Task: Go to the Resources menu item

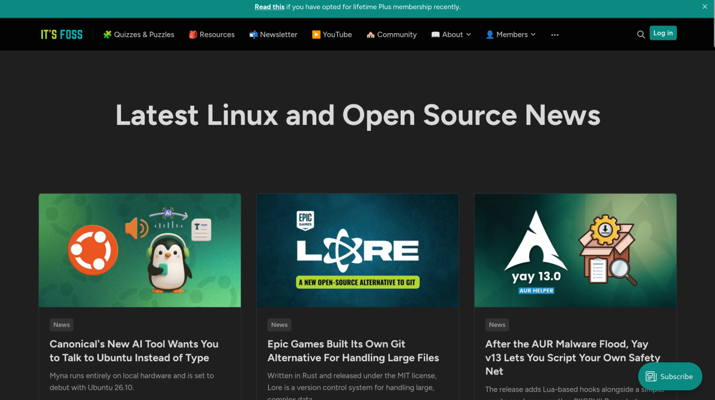Action: click(x=212, y=34)
